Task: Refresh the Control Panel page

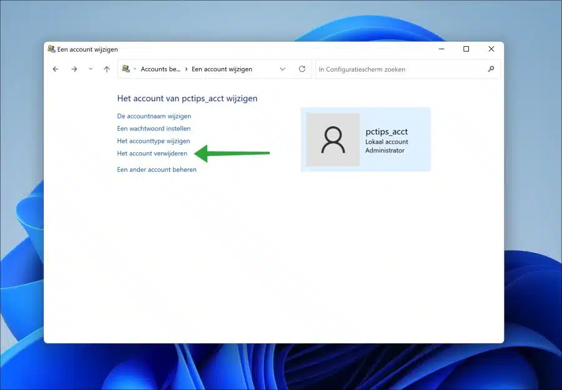Action: (x=302, y=69)
